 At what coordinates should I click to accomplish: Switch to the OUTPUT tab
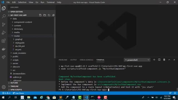click(73, 60)
